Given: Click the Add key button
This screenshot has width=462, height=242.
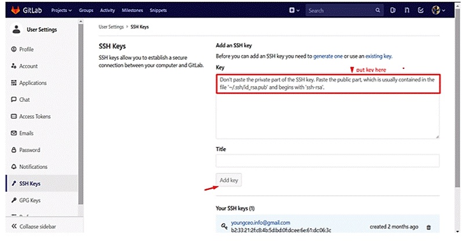Looking at the screenshot, I should pos(229,180).
